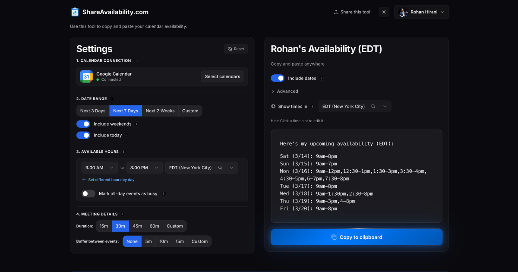Viewport: 518px width, 272px height.
Task: Open the 9:00 AM start time dropdown
Action: (99, 167)
